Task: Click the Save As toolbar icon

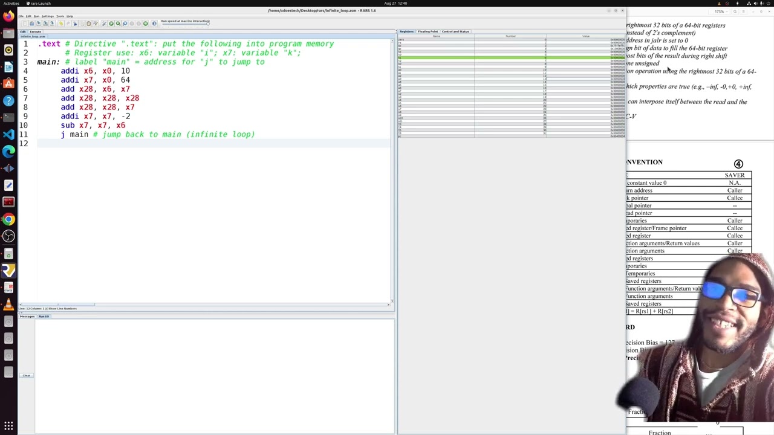Action: [45, 24]
